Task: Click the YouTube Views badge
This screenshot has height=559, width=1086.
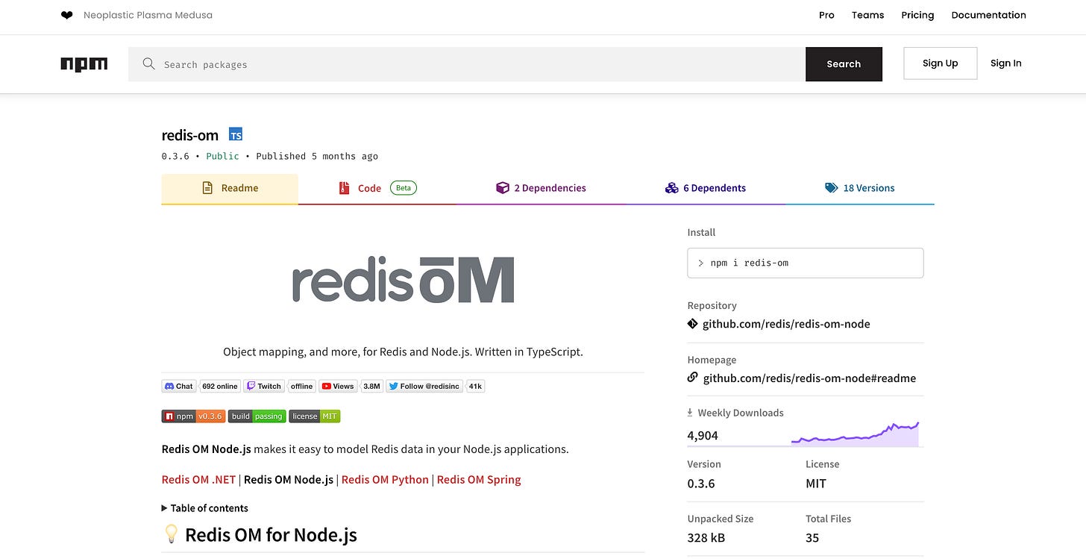Action: pos(338,386)
